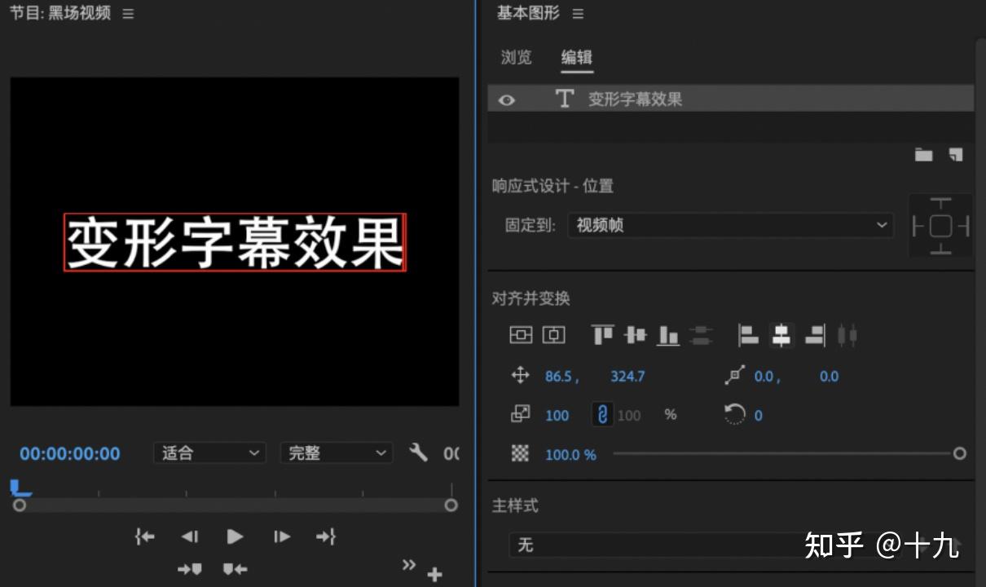Hide the 变形字幕效果 text layer
Viewport: 986px width, 587px height.
507,99
